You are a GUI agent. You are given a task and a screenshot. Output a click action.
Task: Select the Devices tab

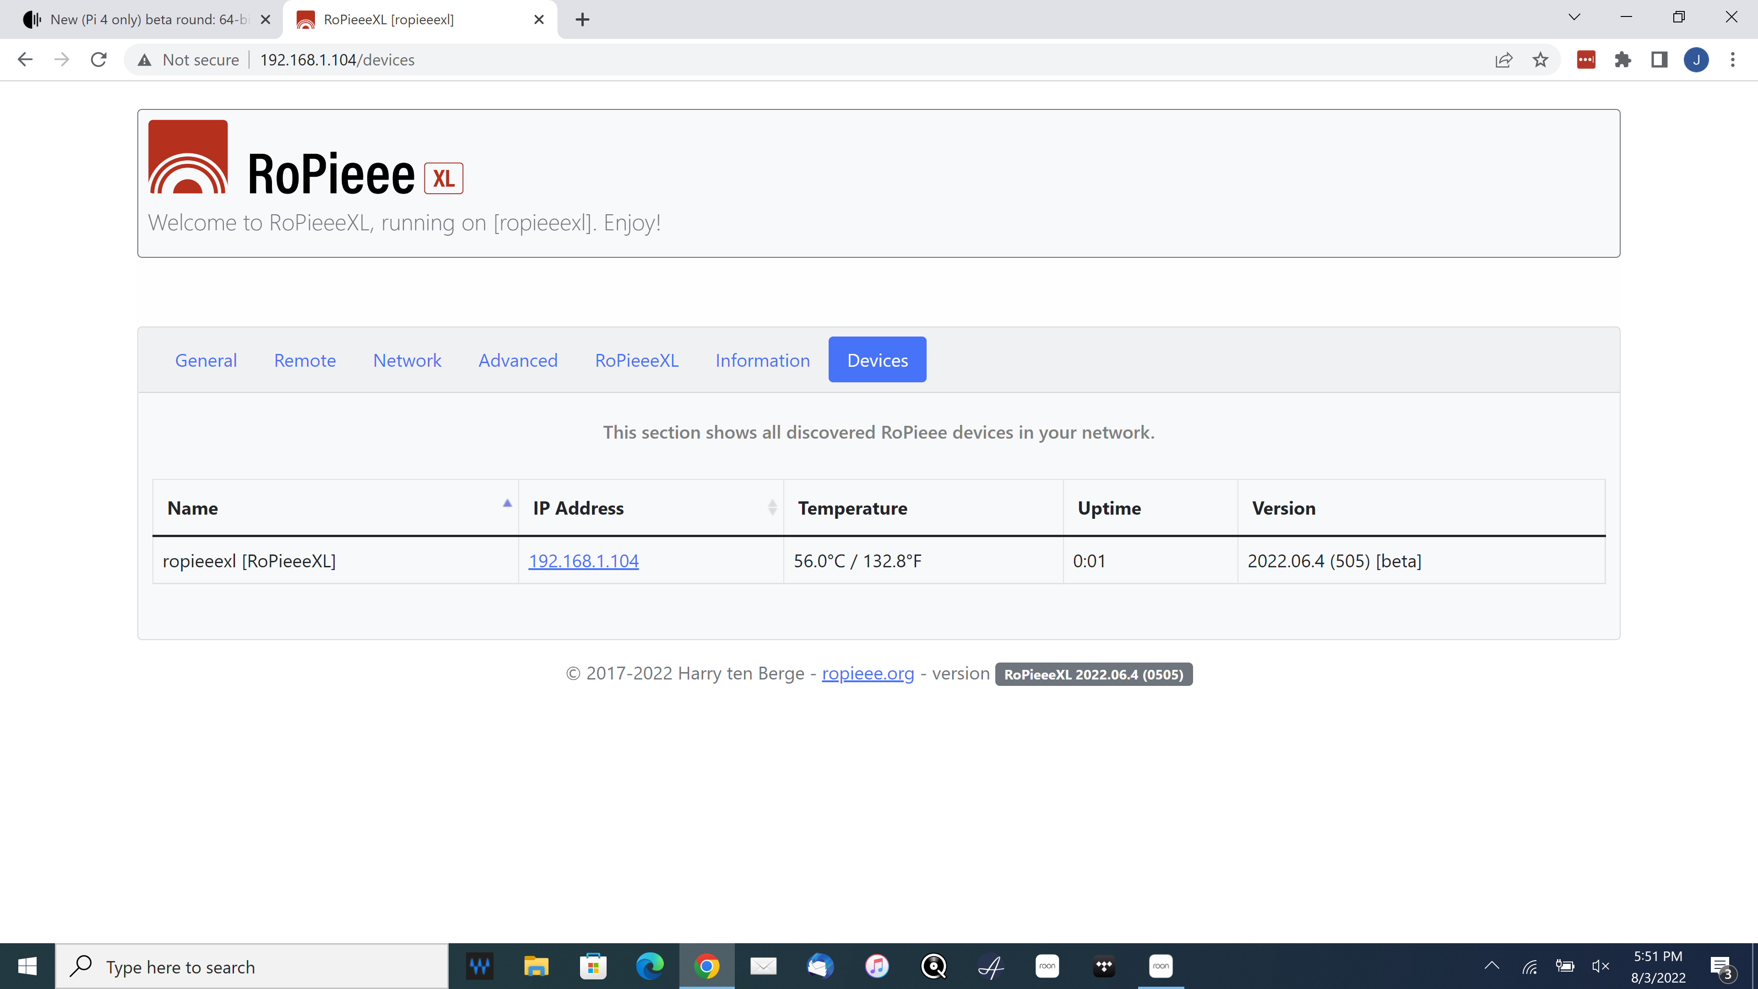(x=877, y=360)
